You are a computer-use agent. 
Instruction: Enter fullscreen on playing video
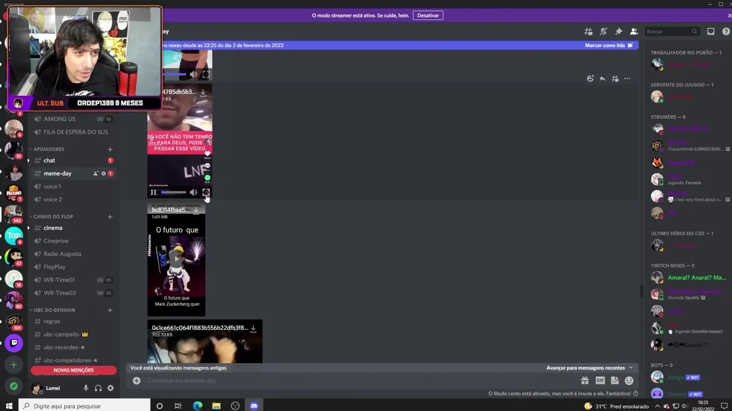coord(206,192)
